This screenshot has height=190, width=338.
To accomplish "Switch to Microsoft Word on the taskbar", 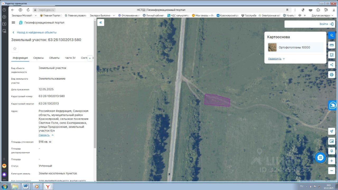I will pyautogui.click(x=26, y=186).
